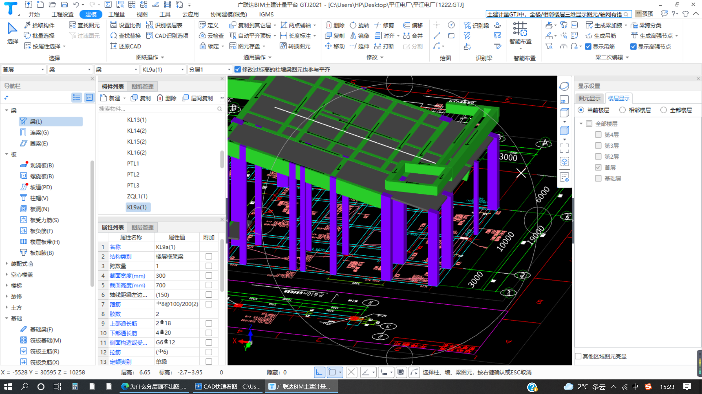Open the 首层 floor dropdown
The width and height of the screenshot is (702, 394).
[x=23, y=69]
